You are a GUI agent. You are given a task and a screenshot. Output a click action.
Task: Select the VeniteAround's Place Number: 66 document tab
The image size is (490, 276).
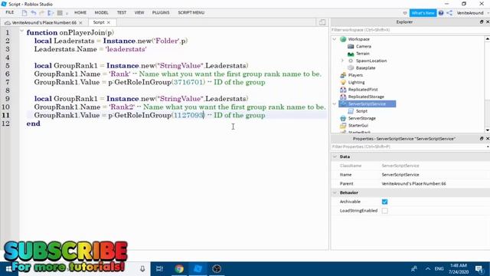(x=44, y=22)
